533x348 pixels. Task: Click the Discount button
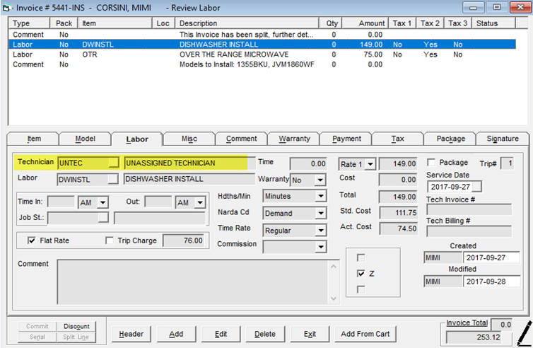tap(76, 326)
